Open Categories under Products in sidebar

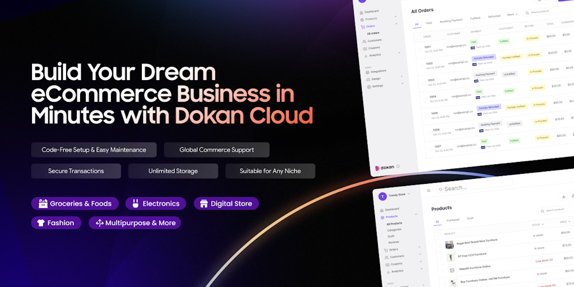(x=394, y=230)
